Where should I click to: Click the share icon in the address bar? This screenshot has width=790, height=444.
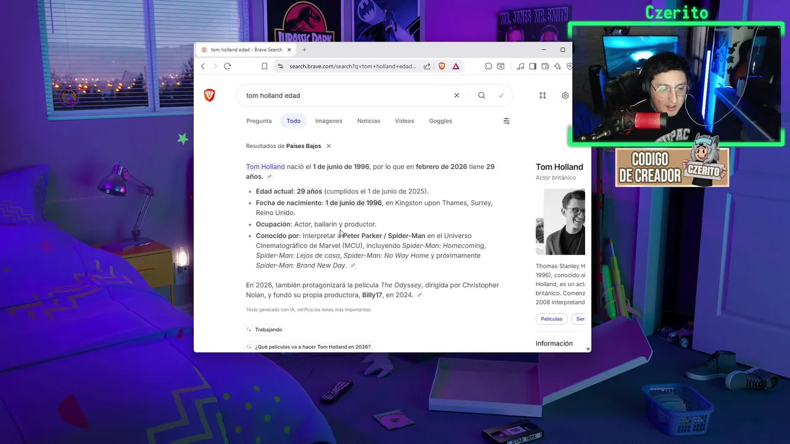427,66
